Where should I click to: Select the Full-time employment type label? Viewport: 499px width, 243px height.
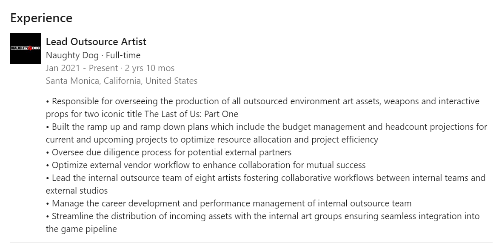[123, 55]
